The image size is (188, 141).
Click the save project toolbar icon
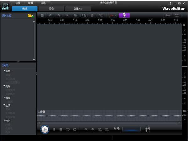tap(42, 15)
